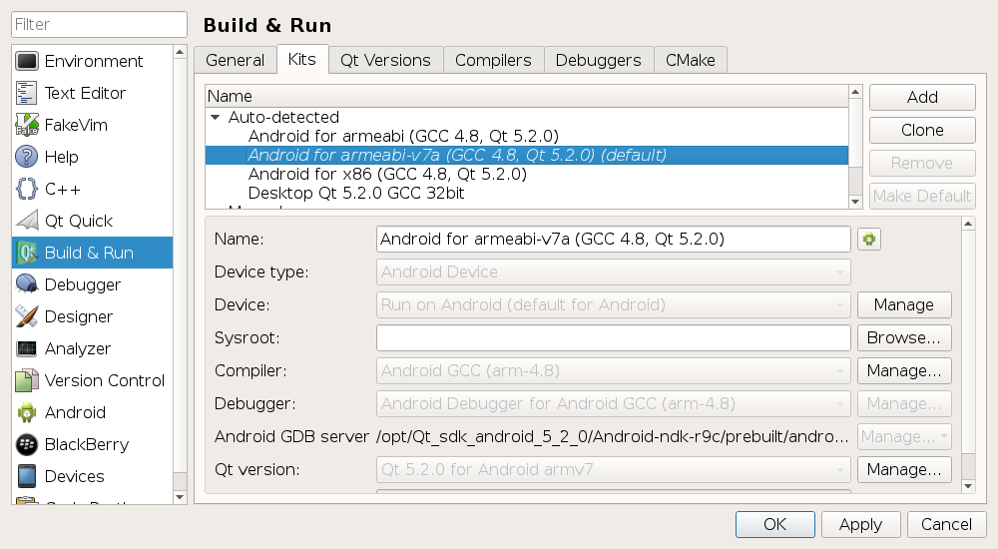998x549 pixels.
Task: Click kit list scroll up arrow
Action: point(855,93)
